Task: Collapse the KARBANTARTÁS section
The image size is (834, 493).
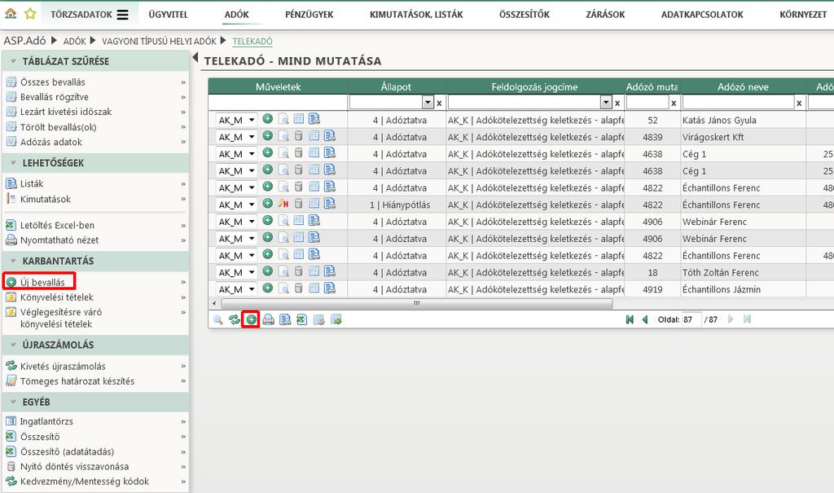Action: [x=13, y=262]
